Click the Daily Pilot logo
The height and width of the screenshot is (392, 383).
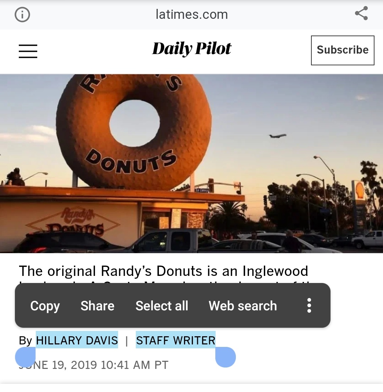[192, 49]
